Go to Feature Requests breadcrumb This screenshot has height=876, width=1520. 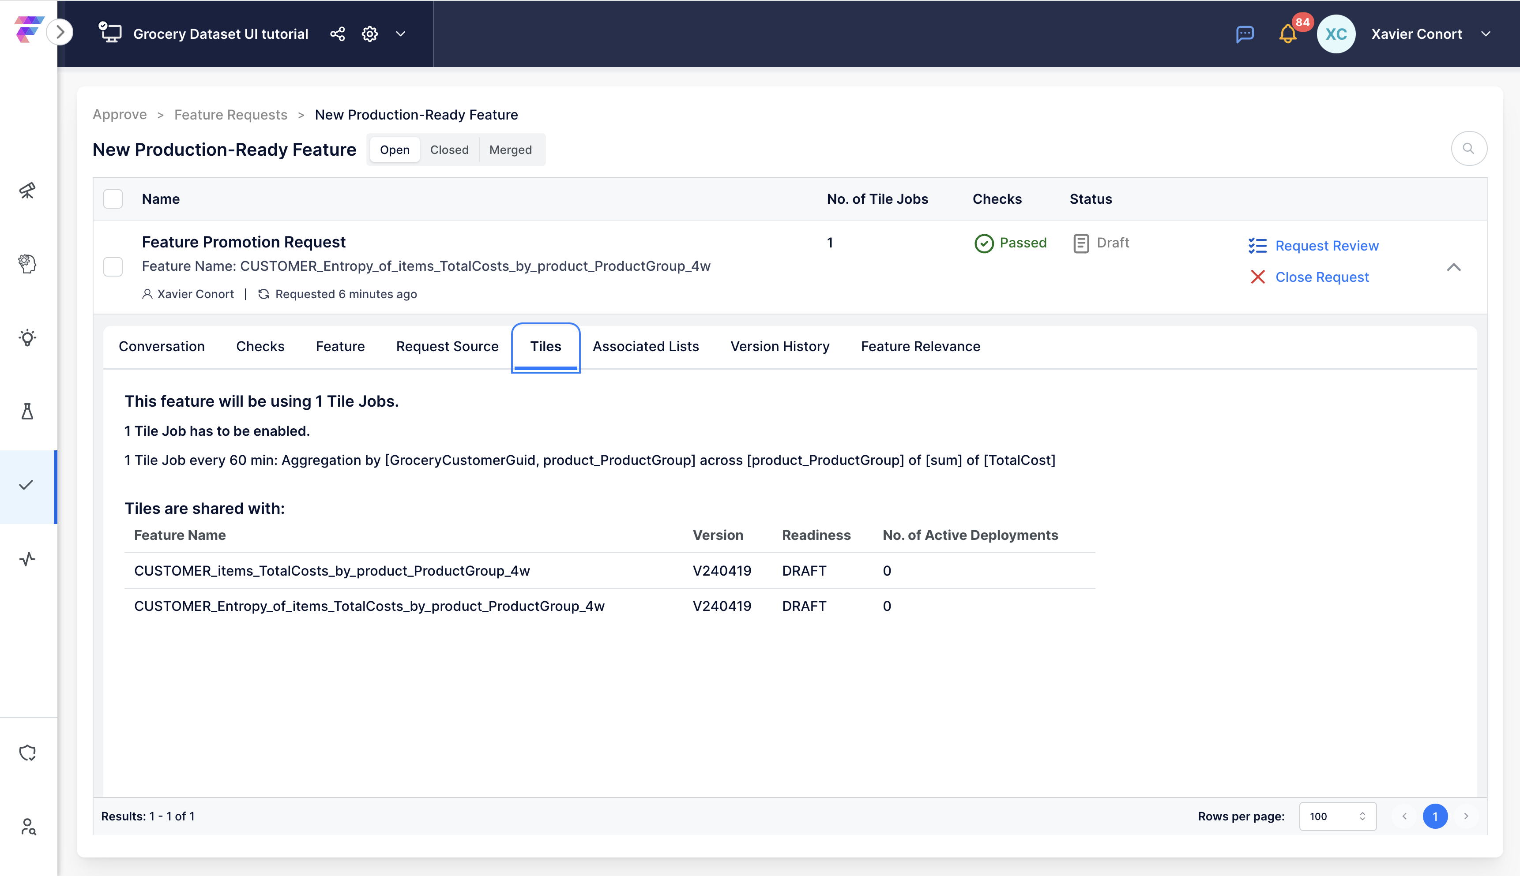230,114
